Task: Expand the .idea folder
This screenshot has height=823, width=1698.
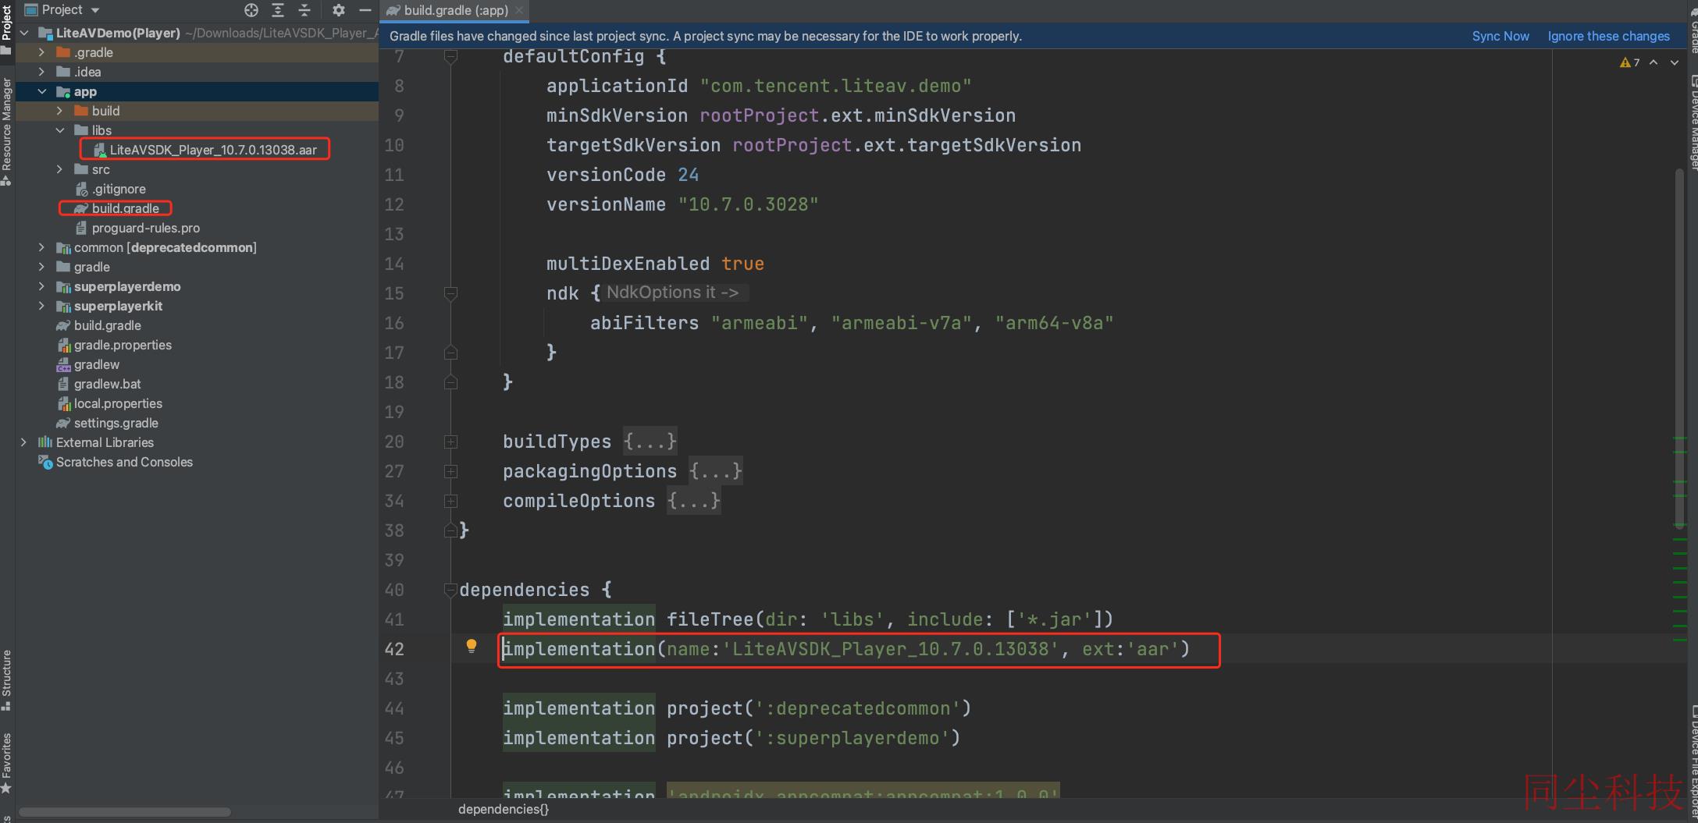Action: (41, 72)
